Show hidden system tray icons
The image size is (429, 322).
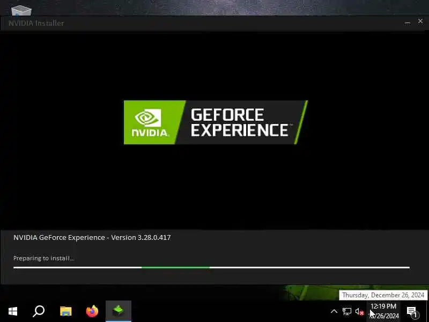(x=334, y=311)
